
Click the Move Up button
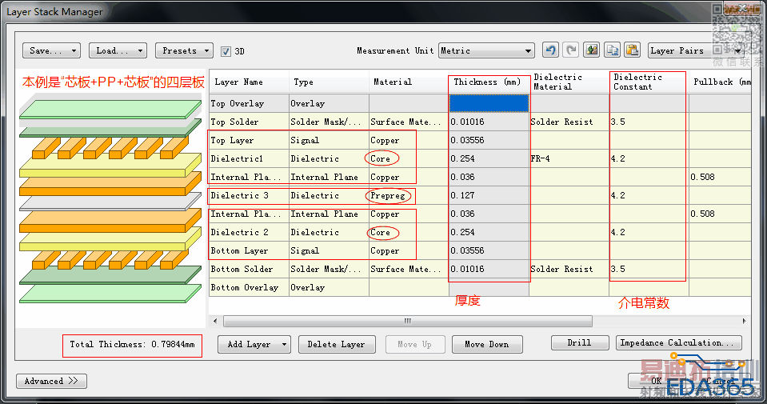pyautogui.click(x=415, y=344)
